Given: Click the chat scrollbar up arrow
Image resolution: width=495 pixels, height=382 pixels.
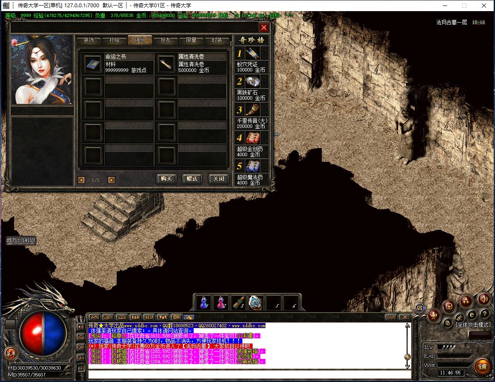Looking at the screenshot, I should pyautogui.click(x=407, y=326).
